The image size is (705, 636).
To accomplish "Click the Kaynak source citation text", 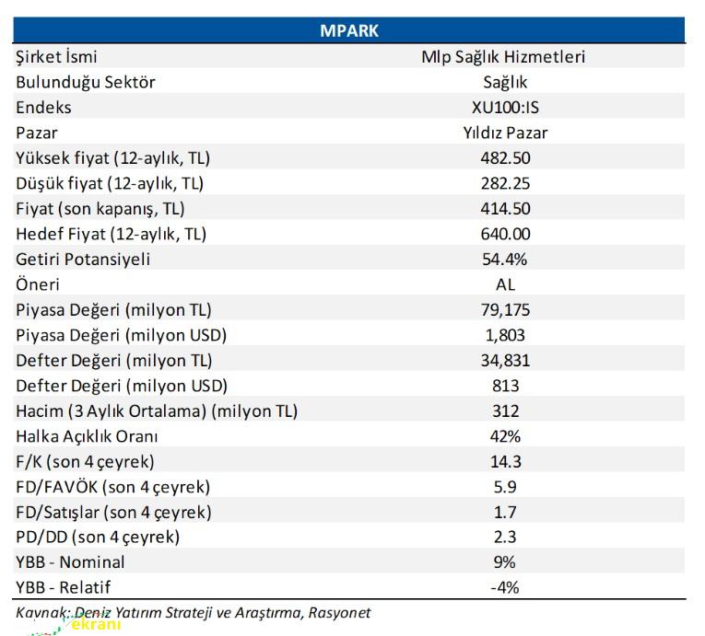I will click(194, 611).
